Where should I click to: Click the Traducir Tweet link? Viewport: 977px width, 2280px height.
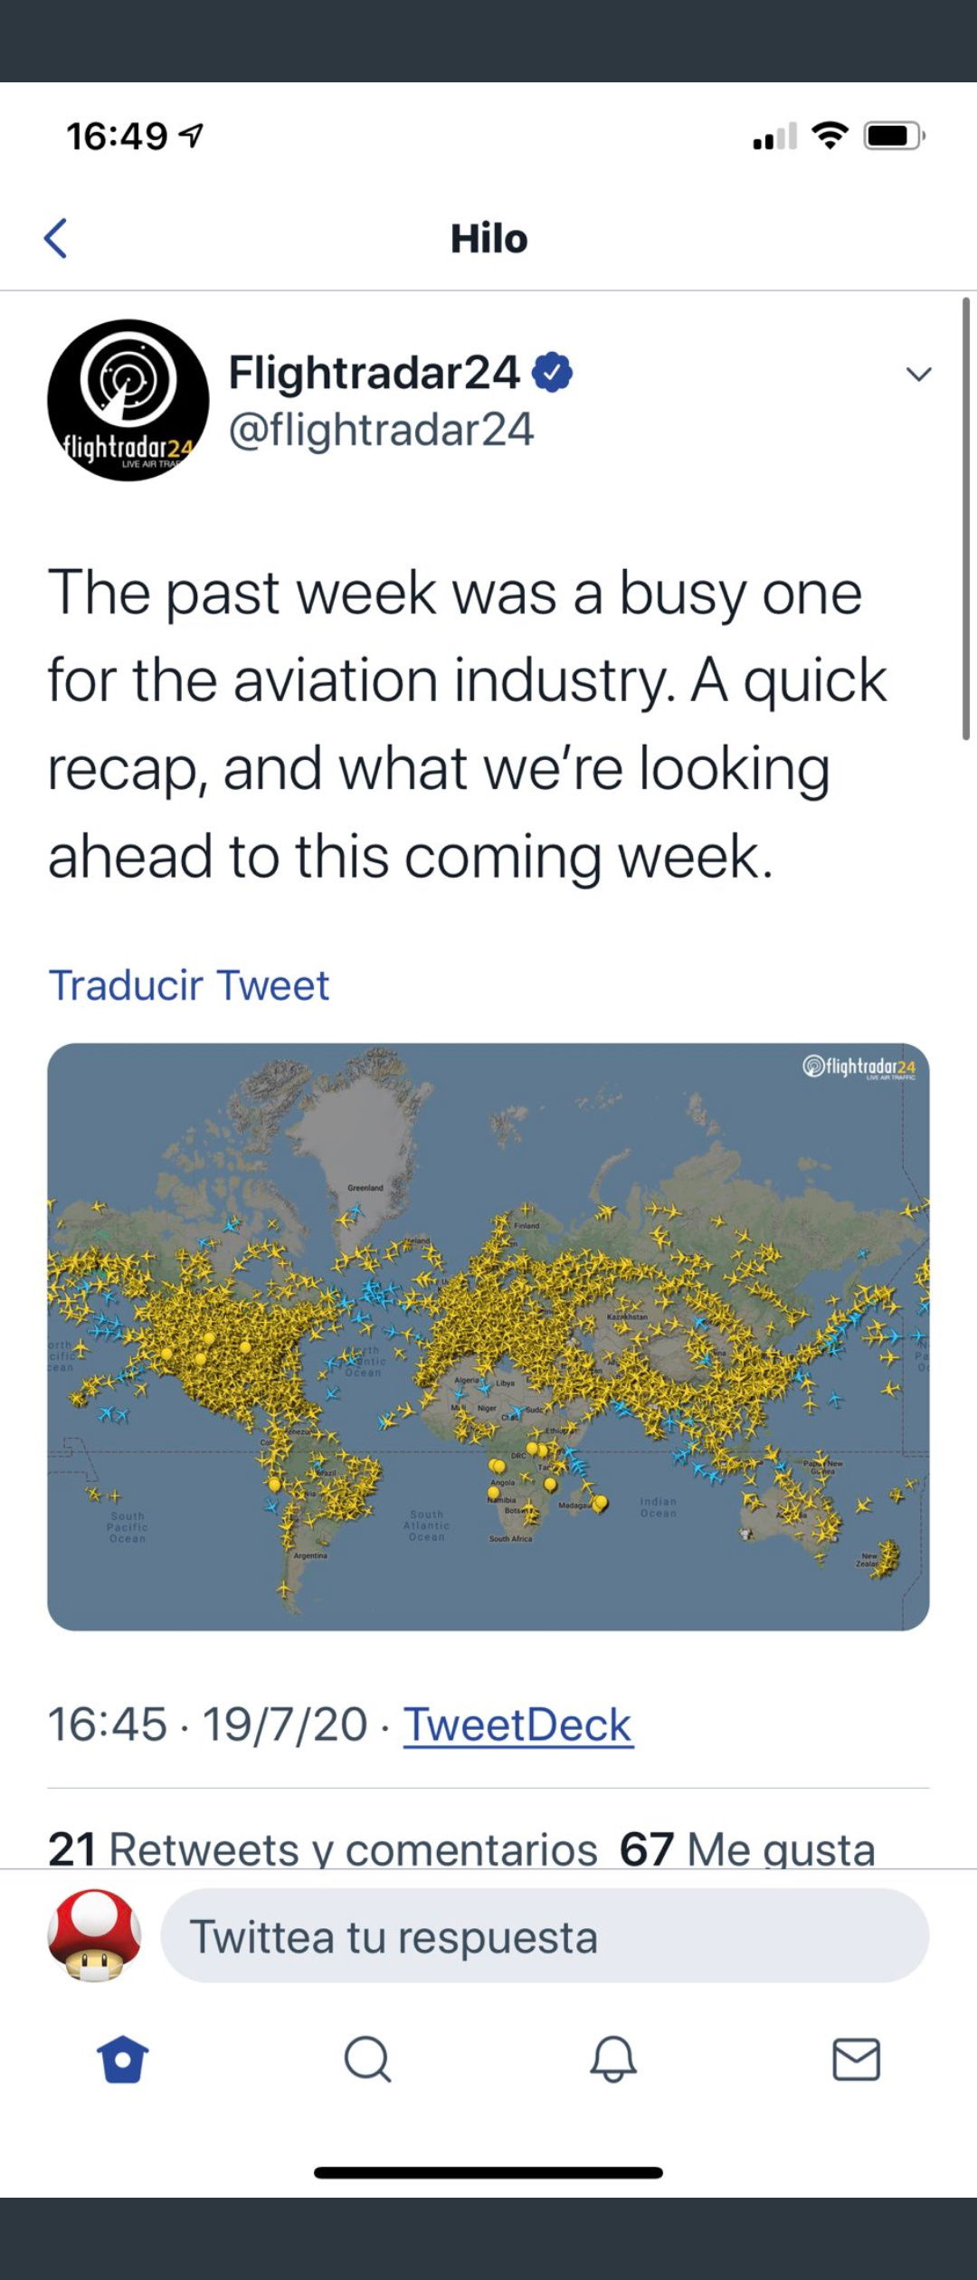188,985
